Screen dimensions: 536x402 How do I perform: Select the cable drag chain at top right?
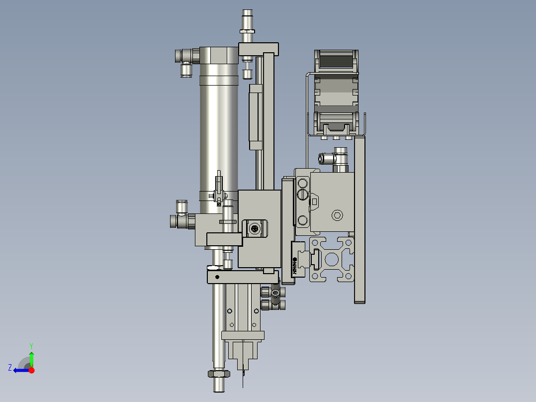click(336, 93)
